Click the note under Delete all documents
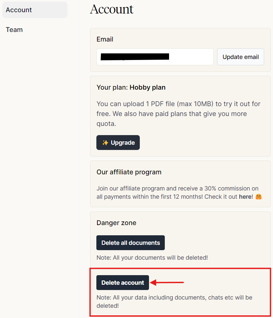Image resolution: width=273 pixels, height=318 pixels. (152, 258)
